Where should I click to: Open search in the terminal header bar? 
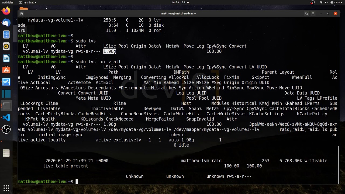pyautogui.click(x=306, y=13)
